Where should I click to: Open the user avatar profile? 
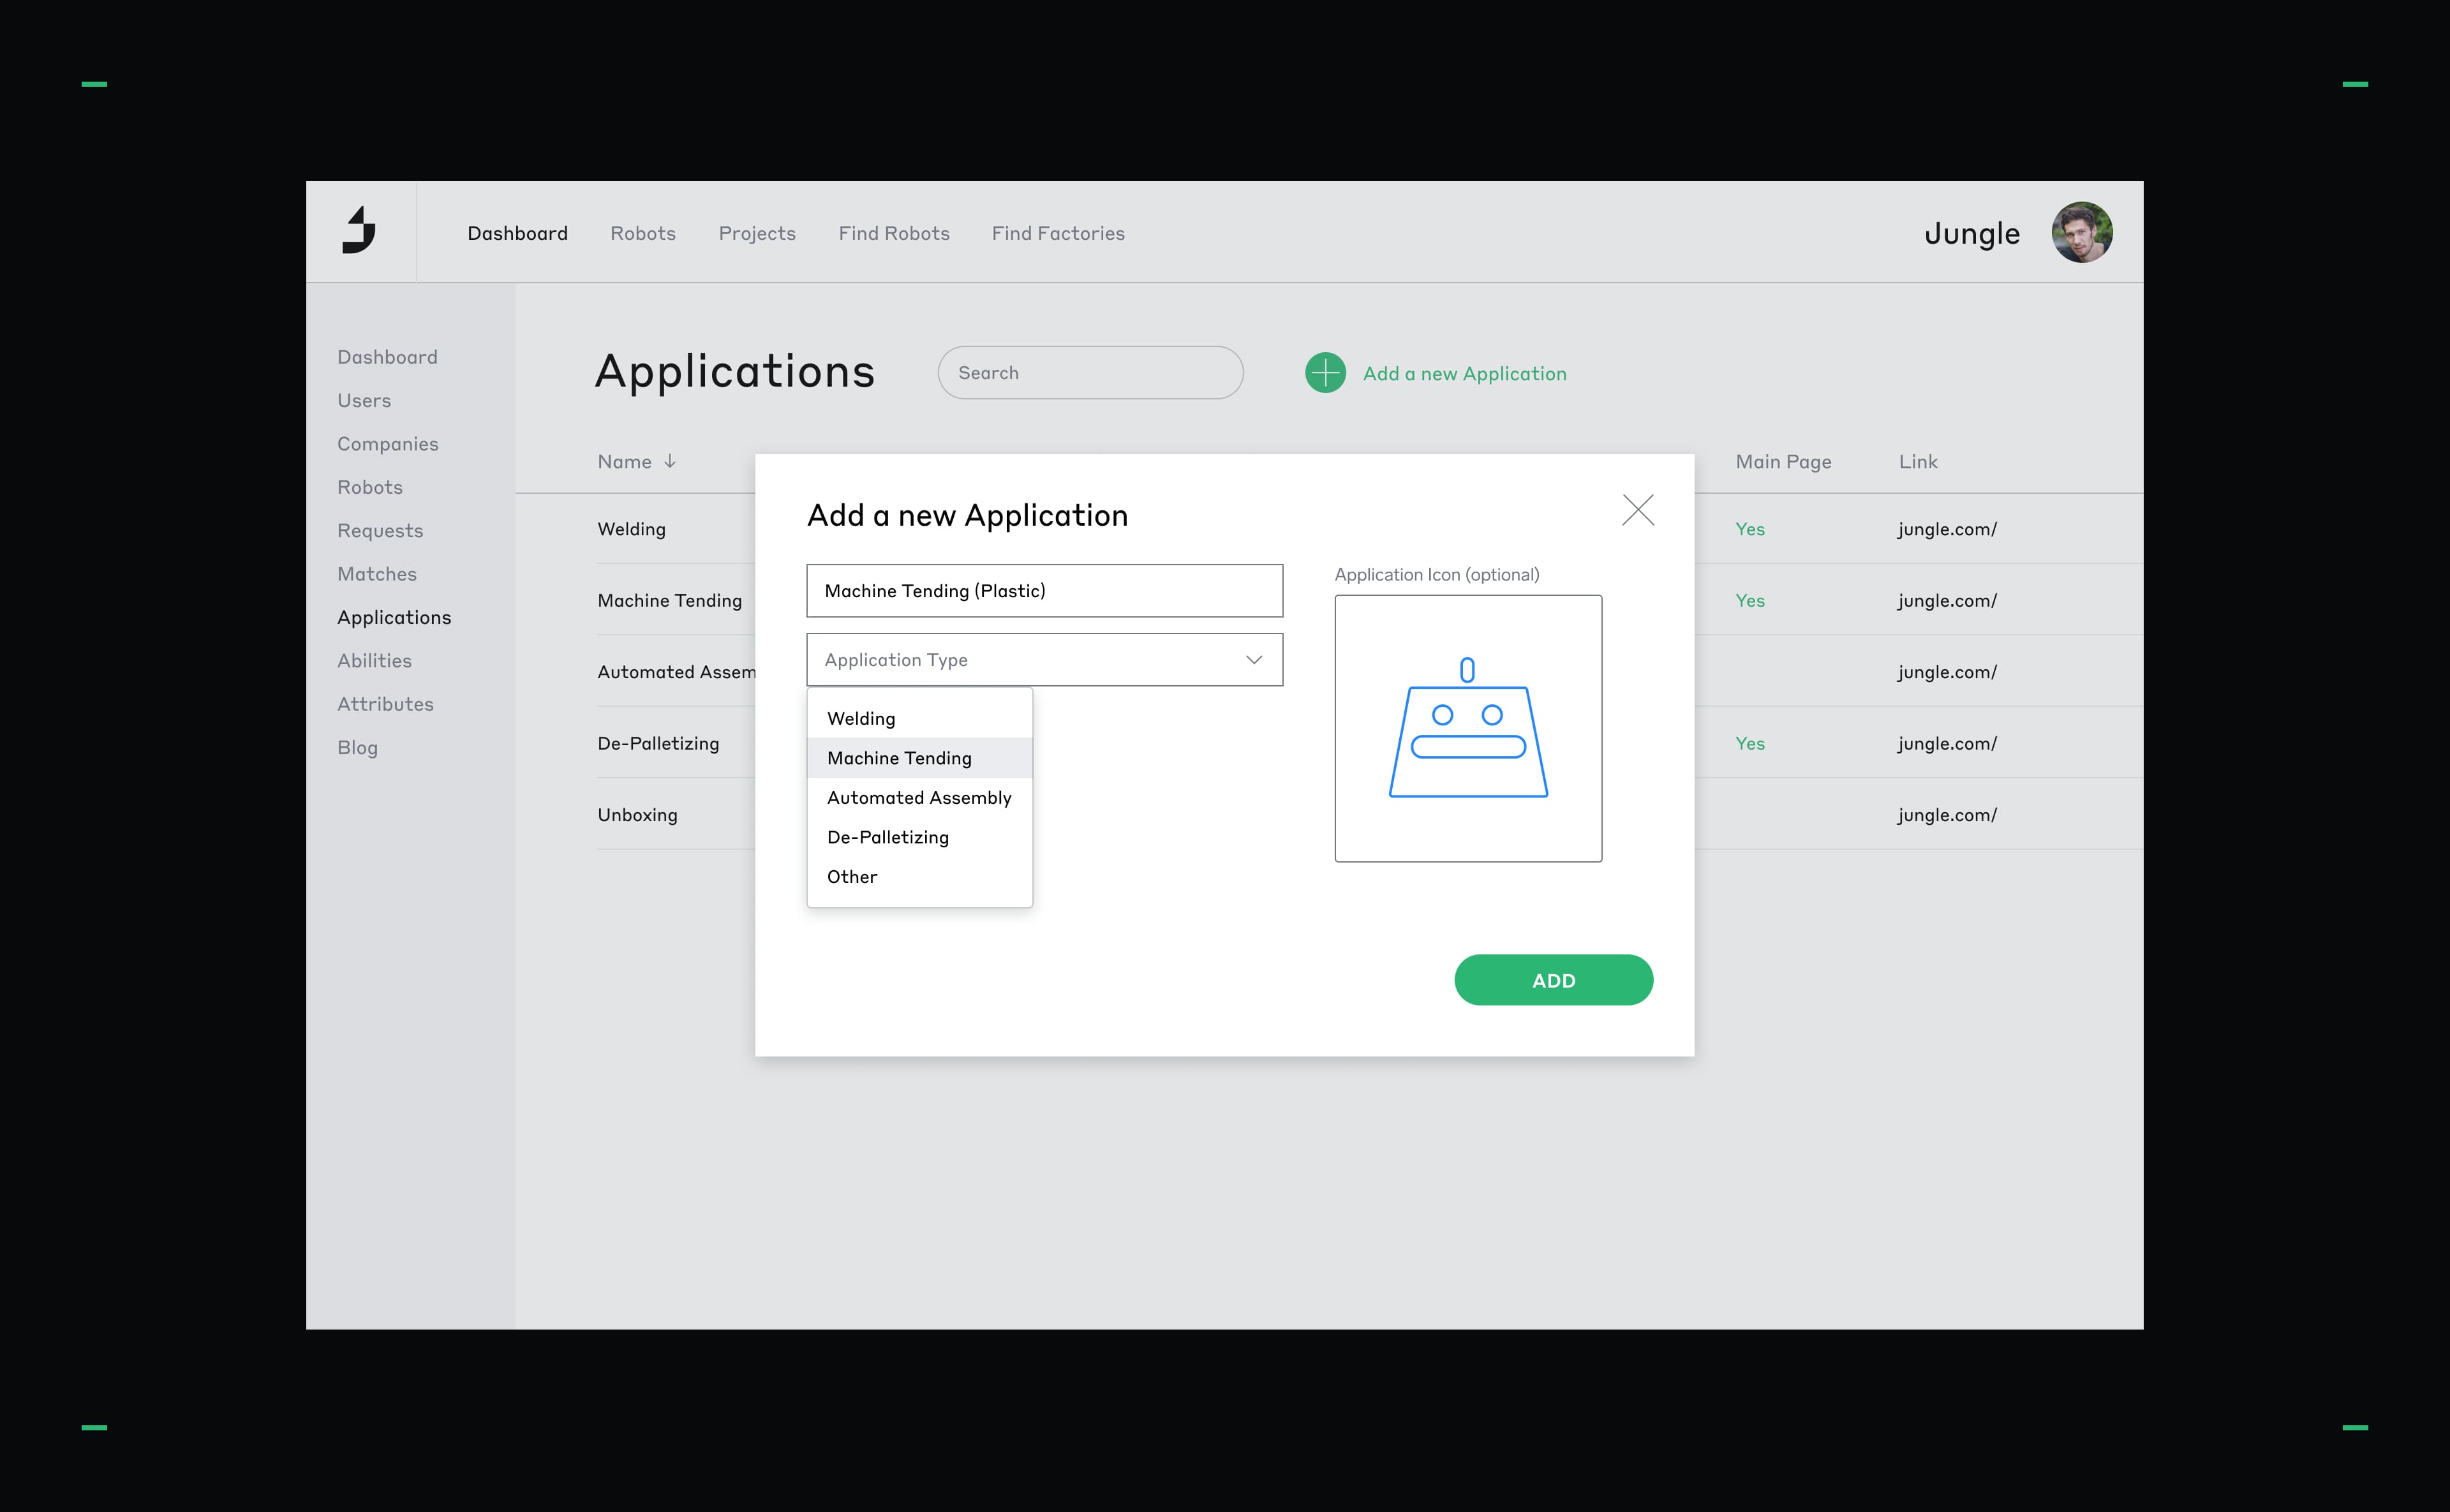tap(2081, 232)
